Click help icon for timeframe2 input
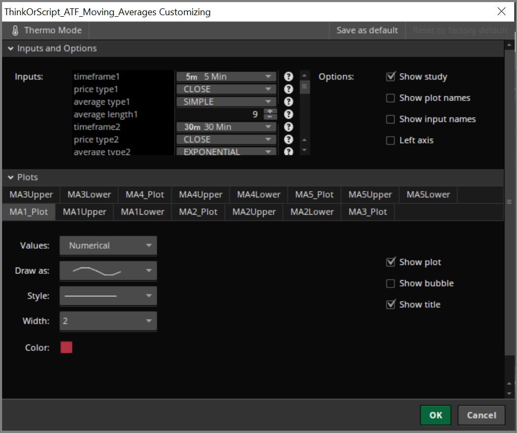Screen dimensions: 517x433 tap(288, 127)
